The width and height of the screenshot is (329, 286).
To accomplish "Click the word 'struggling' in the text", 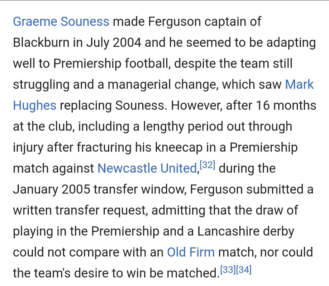I will [x=41, y=84].
